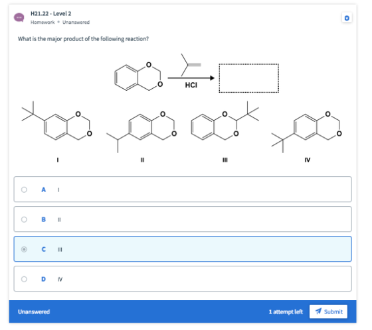Click the HCl reagent label

click(x=191, y=85)
